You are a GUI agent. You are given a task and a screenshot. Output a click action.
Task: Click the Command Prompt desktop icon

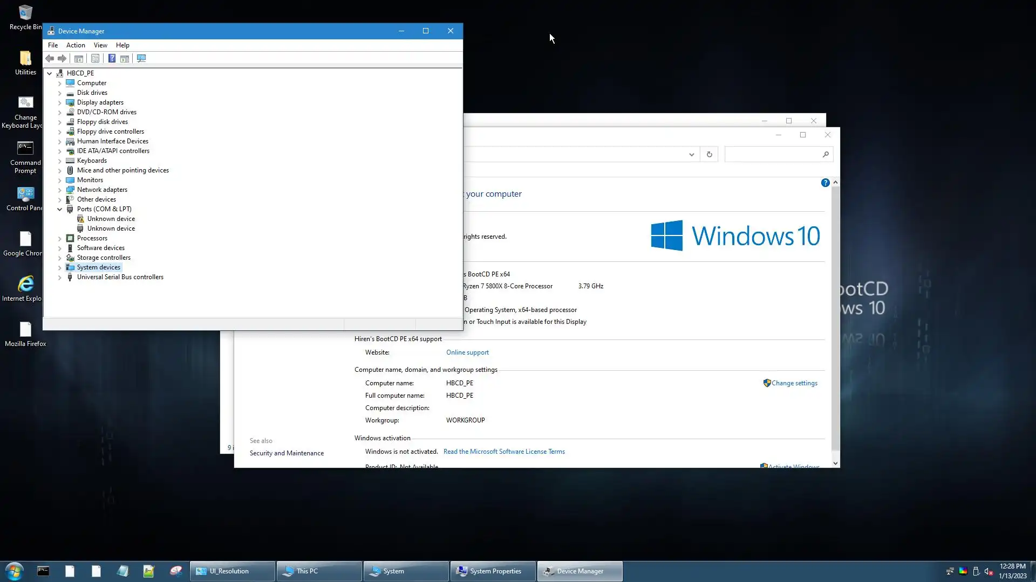pyautogui.click(x=25, y=156)
